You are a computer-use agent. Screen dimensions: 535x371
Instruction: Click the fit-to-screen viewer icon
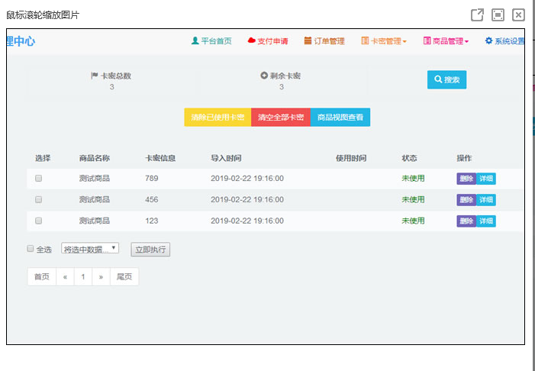(x=498, y=15)
